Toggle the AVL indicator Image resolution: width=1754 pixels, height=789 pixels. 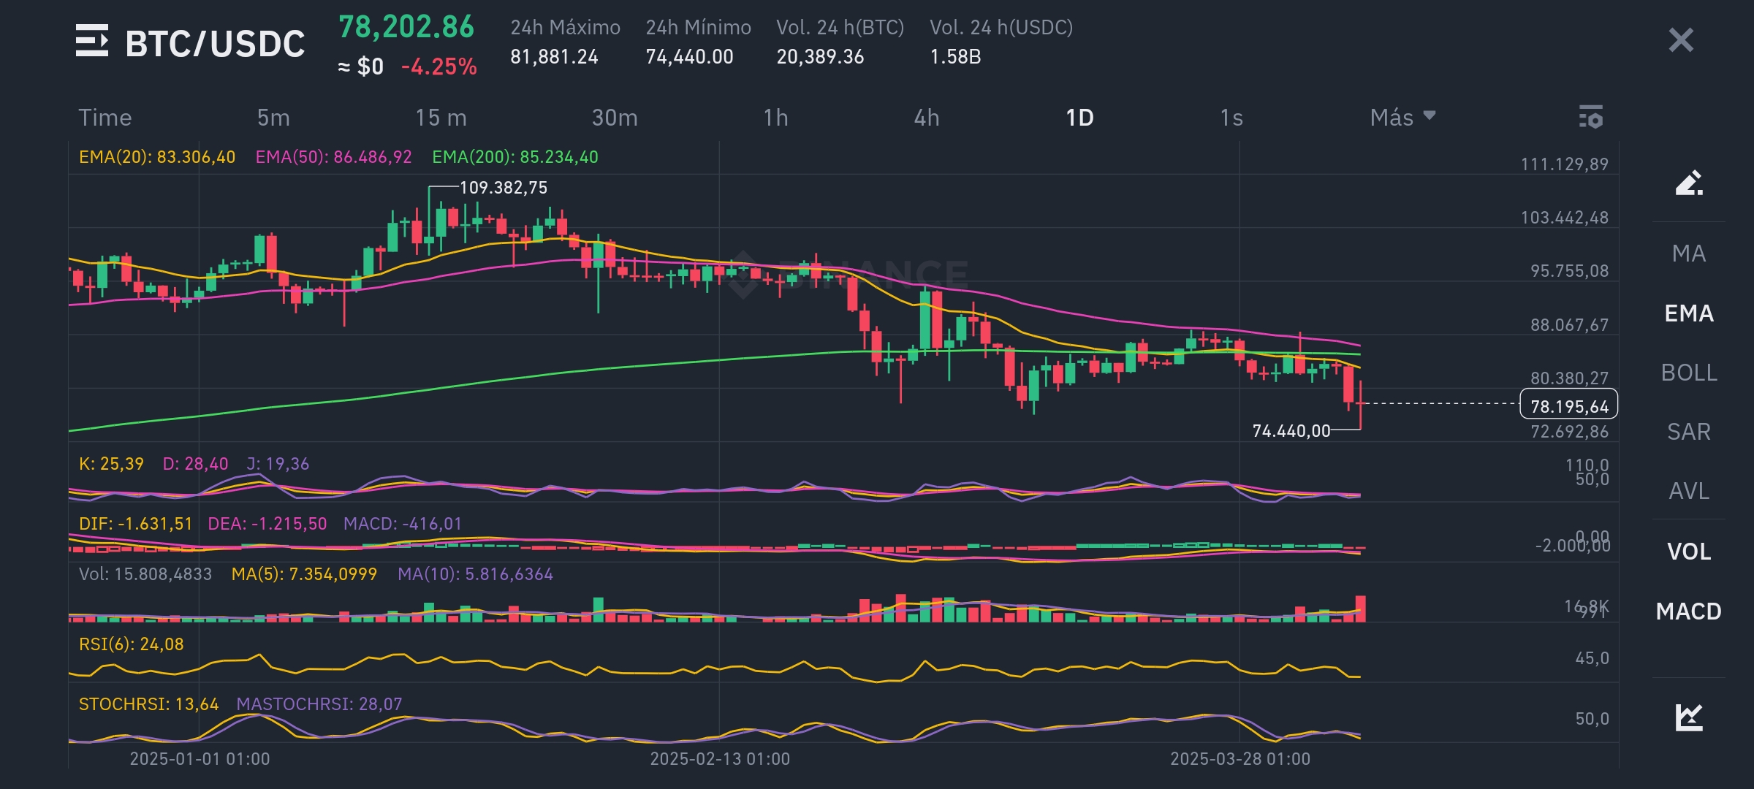(1689, 491)
